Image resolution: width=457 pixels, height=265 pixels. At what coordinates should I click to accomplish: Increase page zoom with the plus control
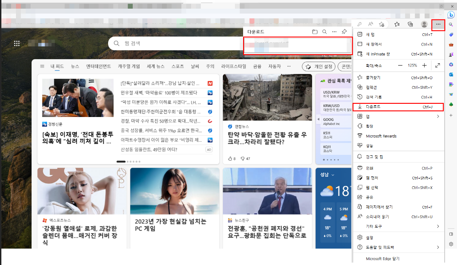coord(425,65)
